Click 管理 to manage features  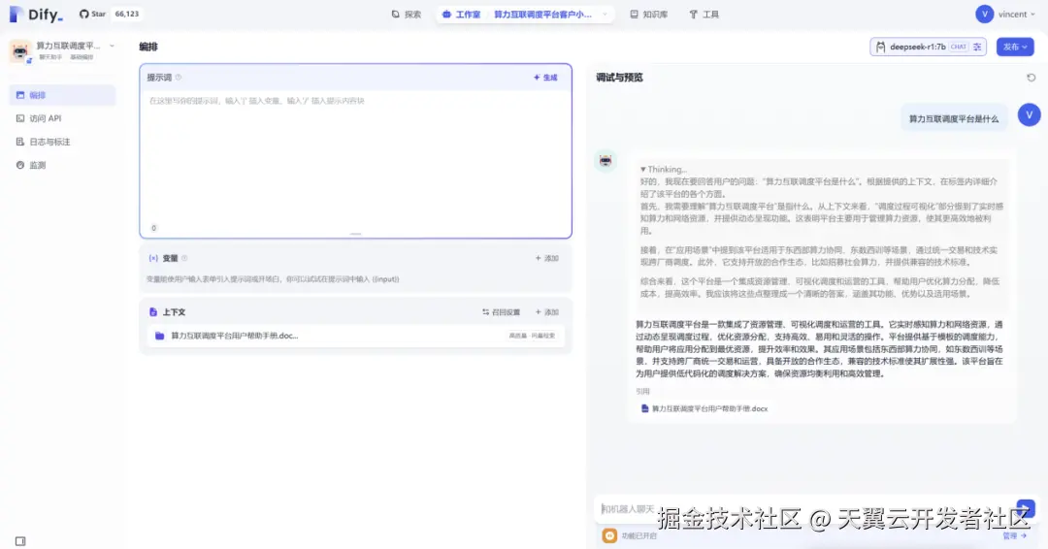[x=1014, y=535]
